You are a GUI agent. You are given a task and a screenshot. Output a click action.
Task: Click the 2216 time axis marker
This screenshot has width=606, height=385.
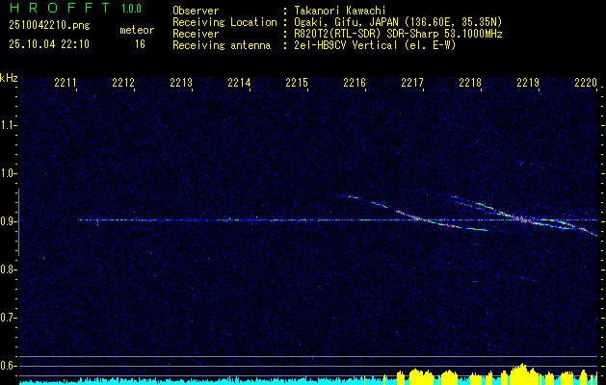coord(355,83)
